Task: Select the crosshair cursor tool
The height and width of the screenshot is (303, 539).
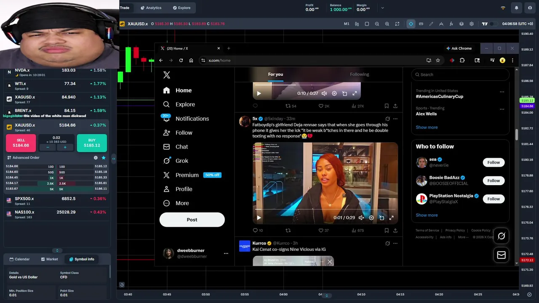Action: click(x=411, y=24)
